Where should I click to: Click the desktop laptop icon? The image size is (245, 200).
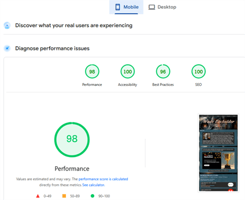[152, 7]
